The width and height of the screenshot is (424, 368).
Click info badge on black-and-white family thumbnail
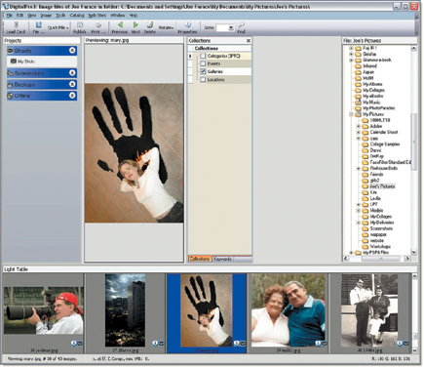pos(400,344)
